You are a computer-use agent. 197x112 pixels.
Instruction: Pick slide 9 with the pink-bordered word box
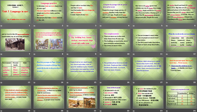82,40
